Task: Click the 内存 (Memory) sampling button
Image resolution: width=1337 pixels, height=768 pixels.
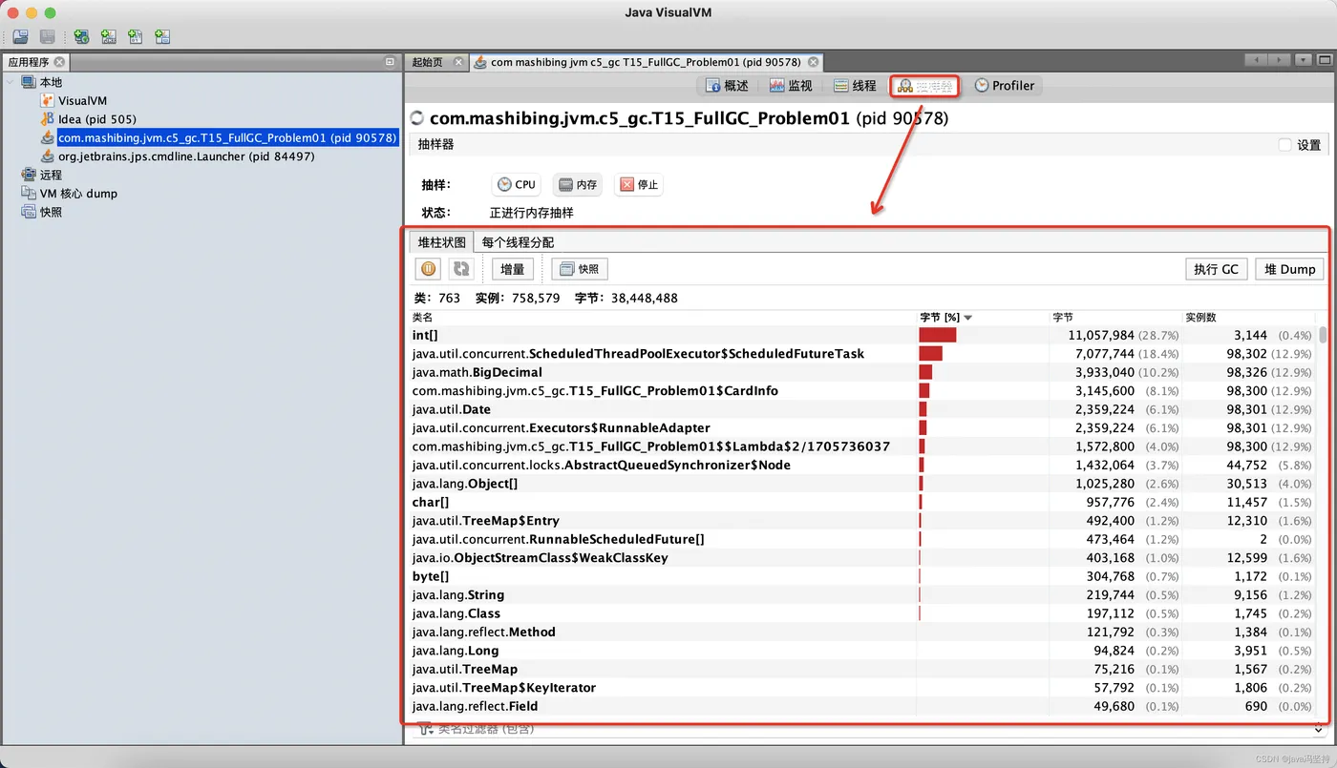Action: [577, 184]
